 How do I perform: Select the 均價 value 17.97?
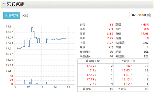109,43
